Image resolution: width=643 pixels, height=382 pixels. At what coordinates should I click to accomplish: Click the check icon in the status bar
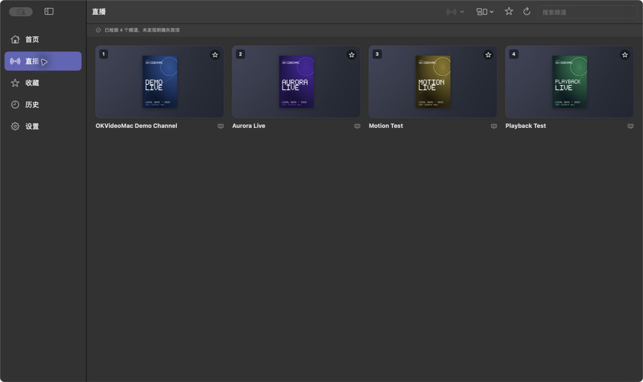98,30
